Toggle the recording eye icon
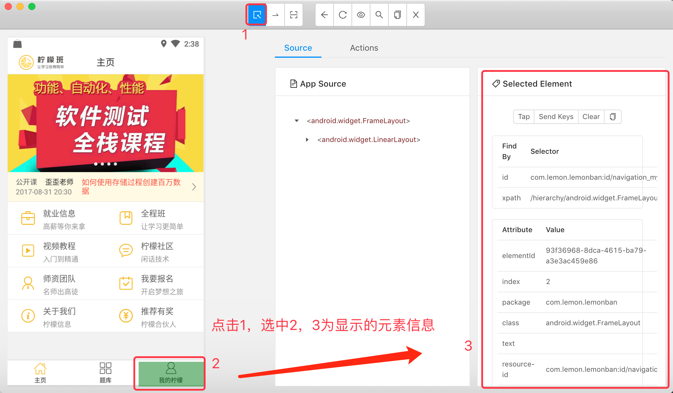 361,15
